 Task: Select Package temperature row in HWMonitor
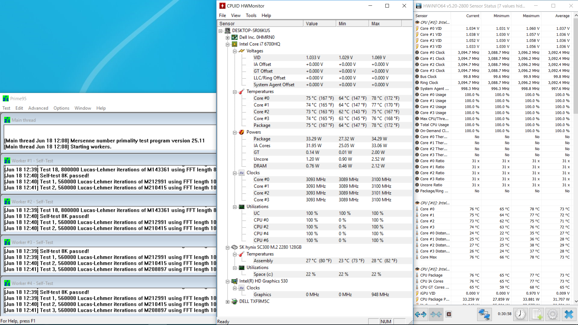[315, 125]
